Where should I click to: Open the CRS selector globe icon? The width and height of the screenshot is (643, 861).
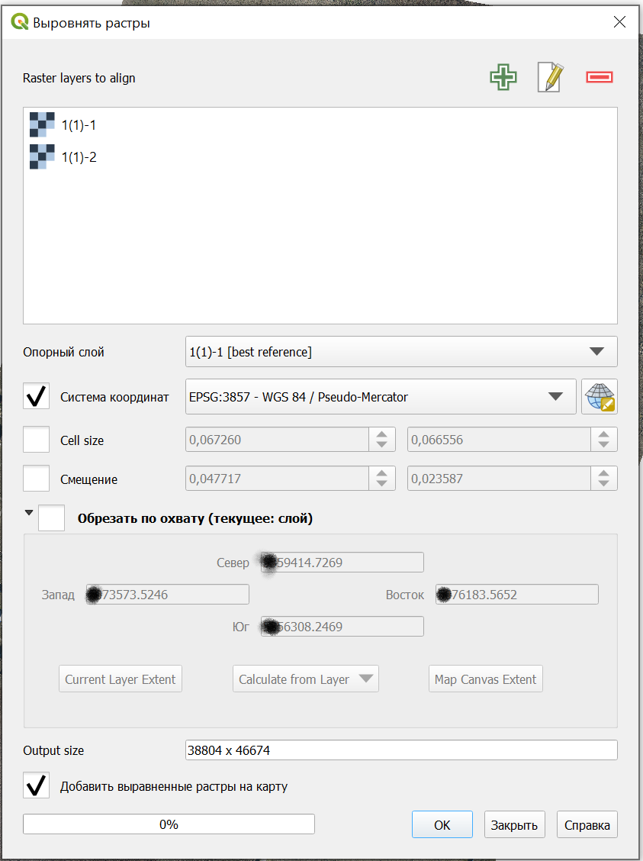click(600, 396)
